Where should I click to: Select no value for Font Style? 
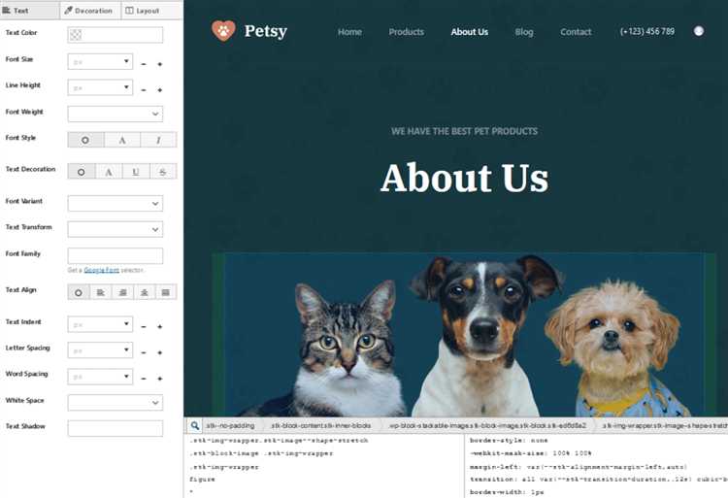pos(85,140)
